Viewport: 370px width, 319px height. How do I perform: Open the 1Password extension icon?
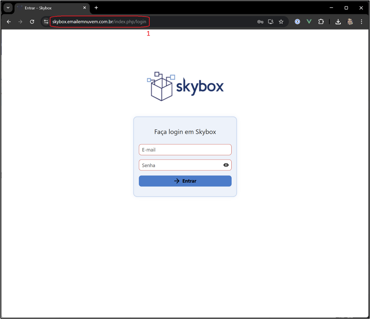pyautogui.click(x=297, y=22)
